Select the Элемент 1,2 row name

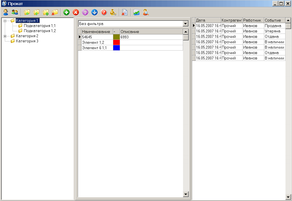tap(97, 42)
